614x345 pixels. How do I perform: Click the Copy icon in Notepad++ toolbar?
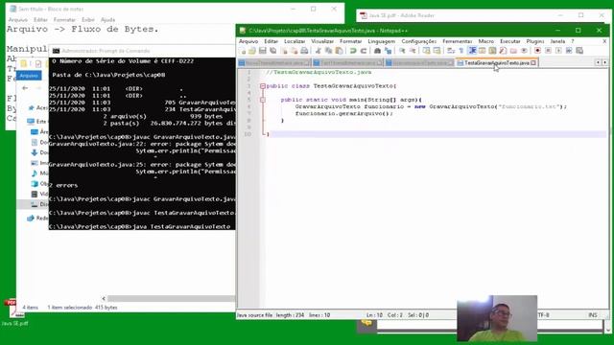328,51
